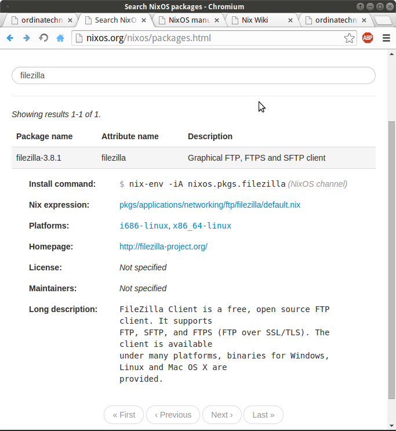Click the window roll-up arrow button in title bar

[x=360, y=6]
